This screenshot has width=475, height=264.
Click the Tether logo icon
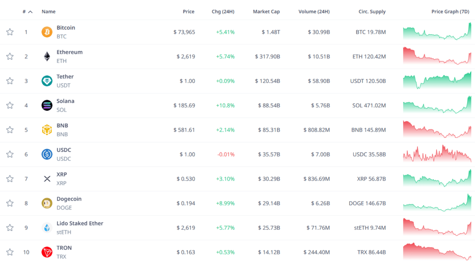47,81
